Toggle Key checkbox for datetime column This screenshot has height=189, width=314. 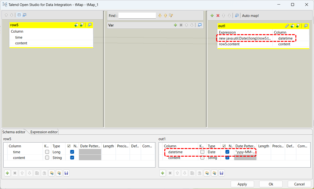coord(202,152)
